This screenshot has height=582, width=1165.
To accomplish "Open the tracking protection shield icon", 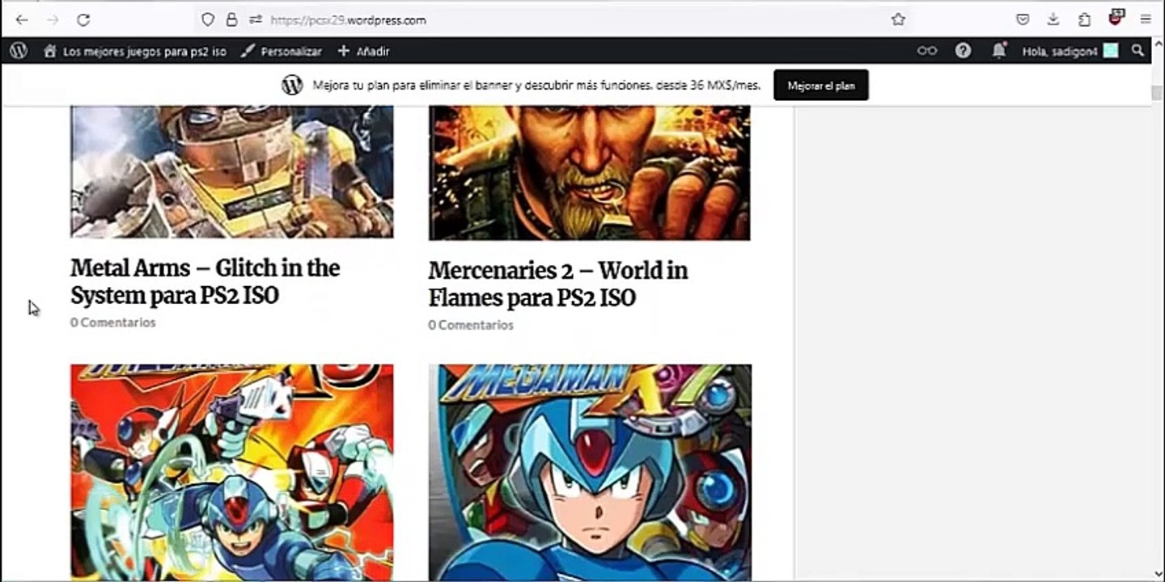I will click(x=208, y=20).
